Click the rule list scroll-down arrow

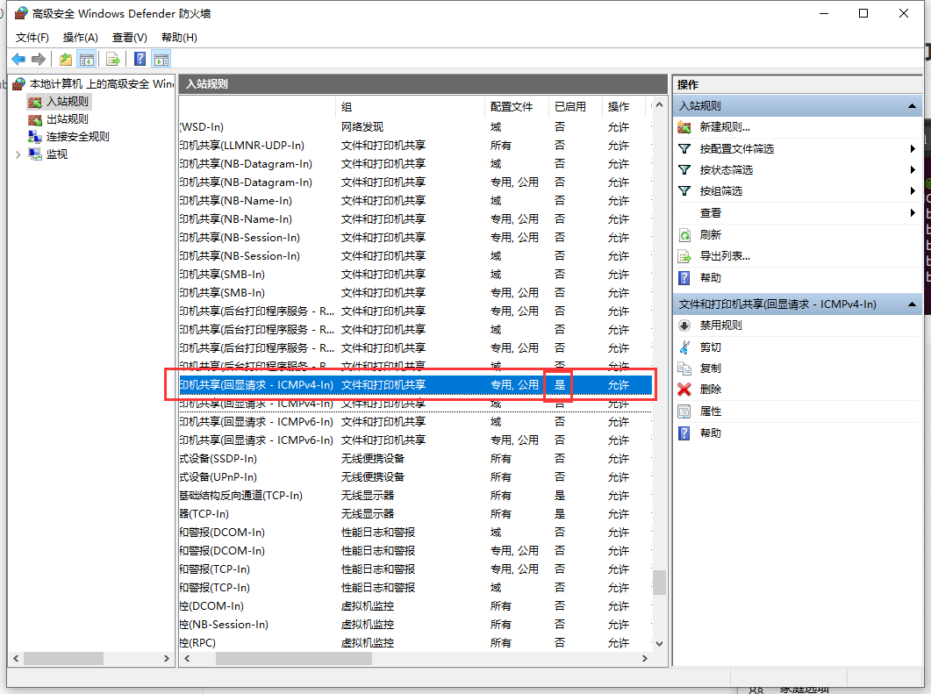coord(659,643)
